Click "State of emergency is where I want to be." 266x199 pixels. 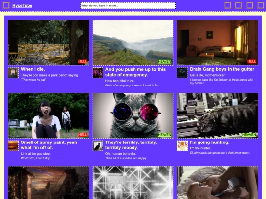click(x=132, y=85)
